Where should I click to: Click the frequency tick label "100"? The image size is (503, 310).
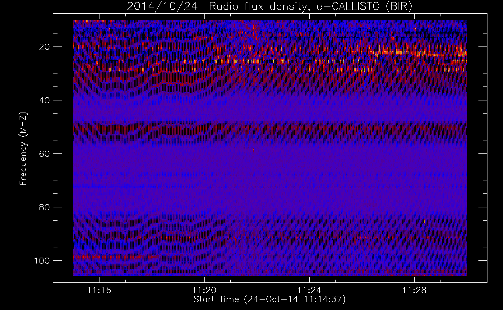[x=42, y=261]
